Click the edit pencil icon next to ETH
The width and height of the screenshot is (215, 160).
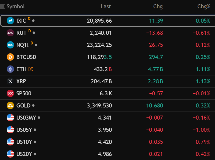30,69
